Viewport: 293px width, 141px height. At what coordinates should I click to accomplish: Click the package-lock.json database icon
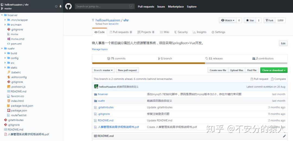9,106
